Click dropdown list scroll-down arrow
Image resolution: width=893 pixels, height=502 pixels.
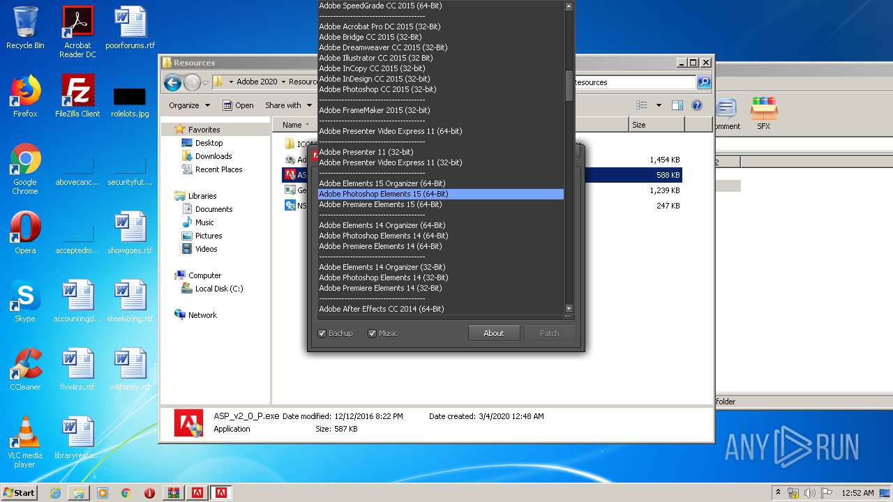(569, 308)
